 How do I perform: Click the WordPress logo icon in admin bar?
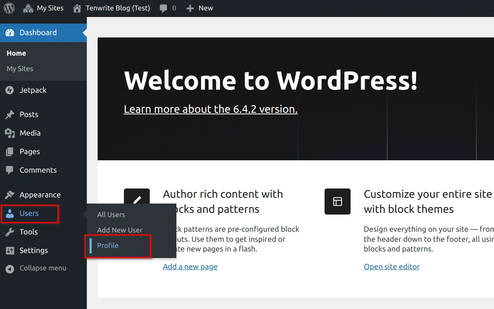(9, 8)
